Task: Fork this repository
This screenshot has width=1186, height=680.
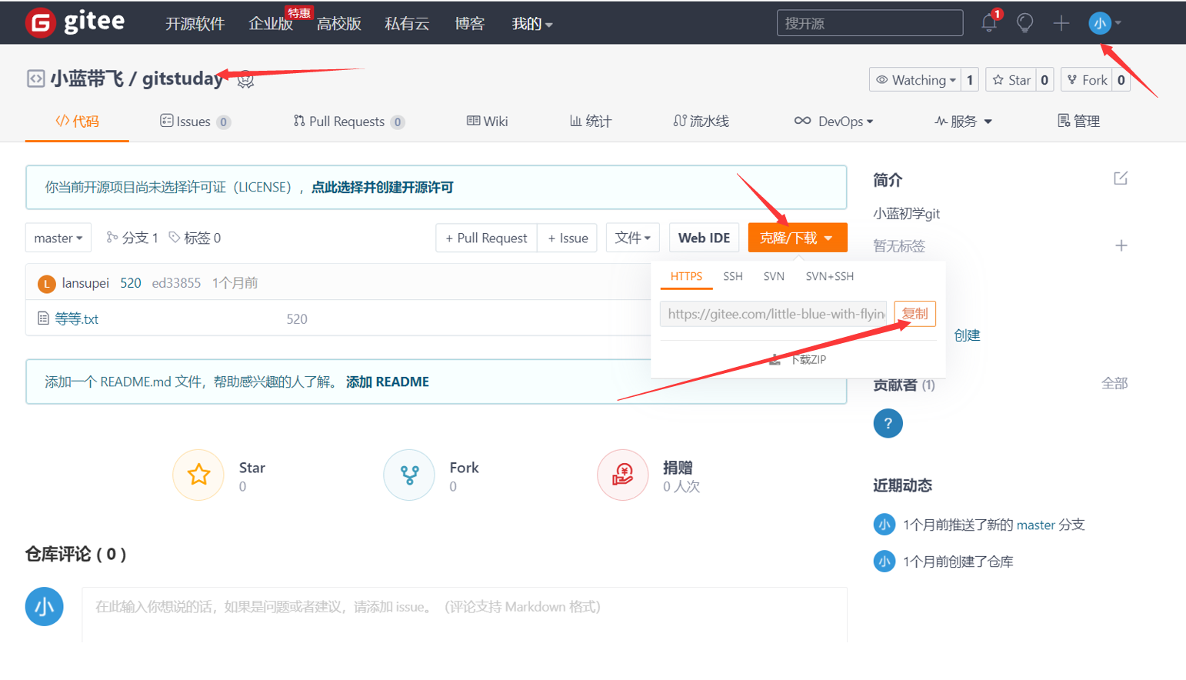Action: coord(1087,80)
